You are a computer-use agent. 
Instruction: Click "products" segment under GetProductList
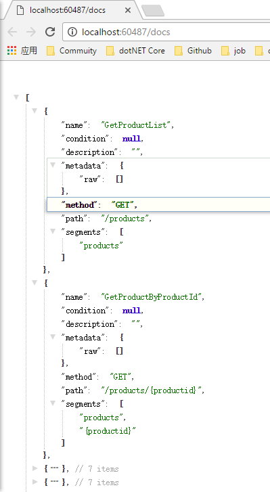(x=102, y=246)
